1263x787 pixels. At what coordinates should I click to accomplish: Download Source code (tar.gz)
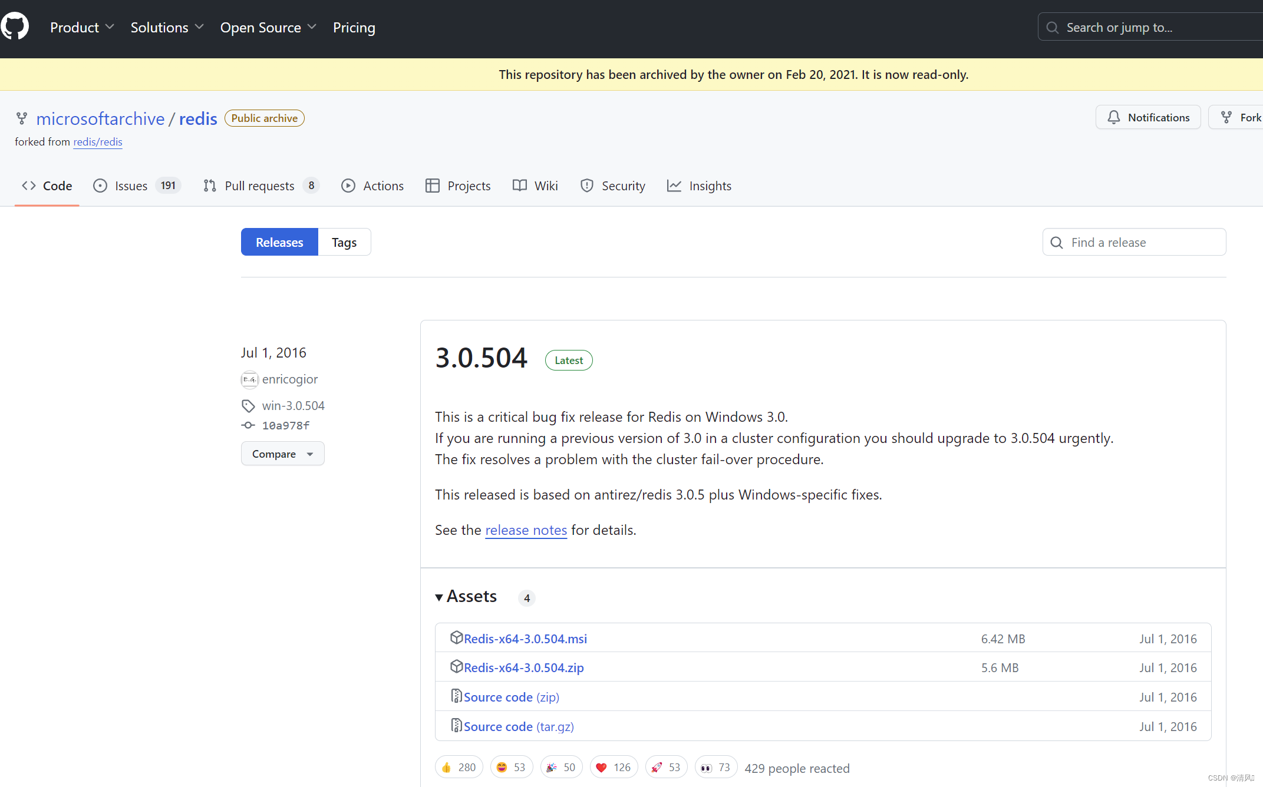[x=519, y=726]
